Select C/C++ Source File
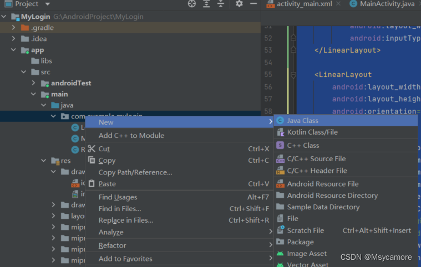Image resolution: width=421 pixels, height=267 pixels. click(x=346, y=158)
